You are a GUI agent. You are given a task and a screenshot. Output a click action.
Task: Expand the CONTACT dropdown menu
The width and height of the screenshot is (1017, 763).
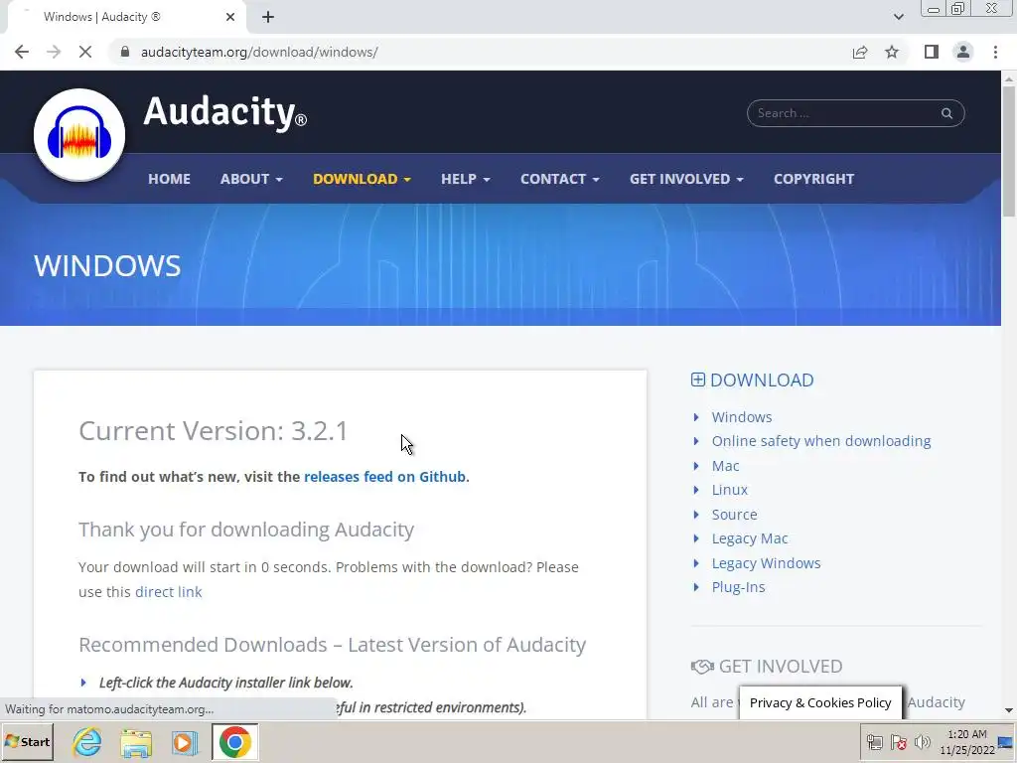(560, 179)
